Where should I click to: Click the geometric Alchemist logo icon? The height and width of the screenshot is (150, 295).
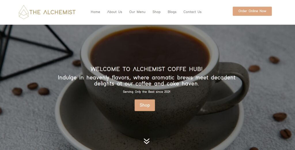[x=24, y=12]
